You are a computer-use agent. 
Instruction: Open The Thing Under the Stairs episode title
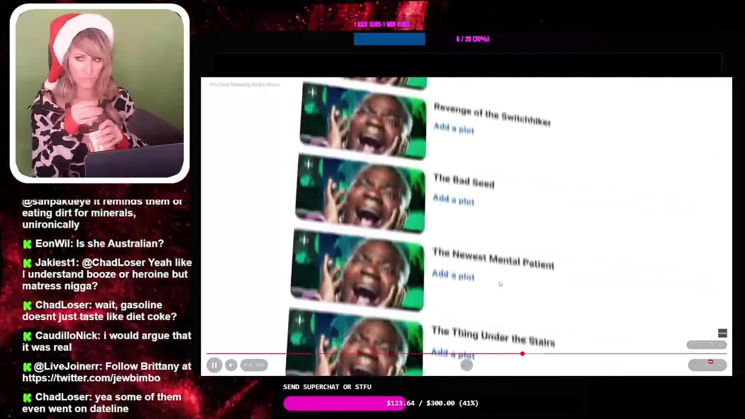tap(493, 336)
